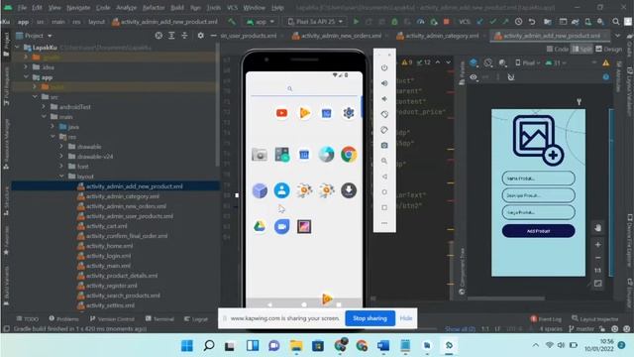Expand the drawable folder
This screenshot has height=357, width=634.
click(x=61, y=147)
